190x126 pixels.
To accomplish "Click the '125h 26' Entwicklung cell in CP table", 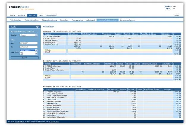I will click(x=77, y=42).
